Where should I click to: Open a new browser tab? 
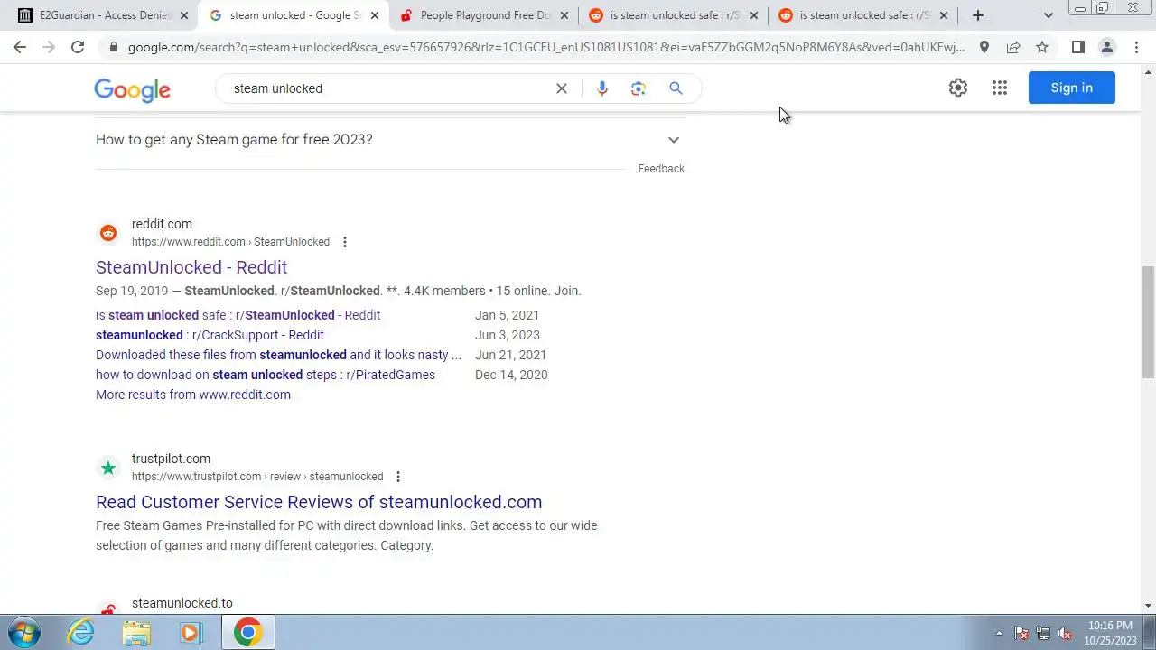[978, 15]
